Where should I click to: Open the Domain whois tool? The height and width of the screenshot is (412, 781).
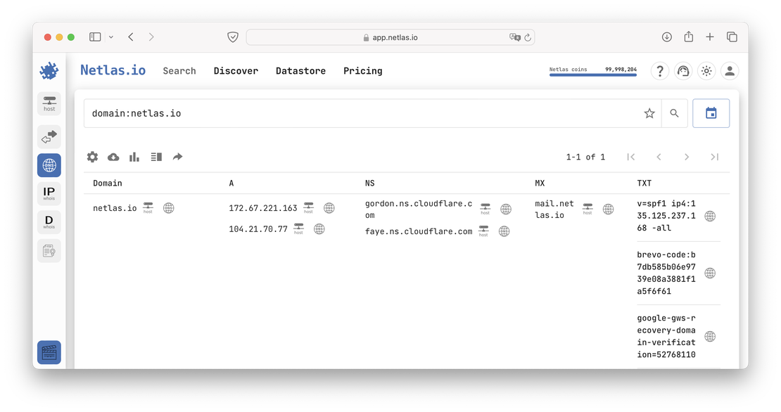49,221
